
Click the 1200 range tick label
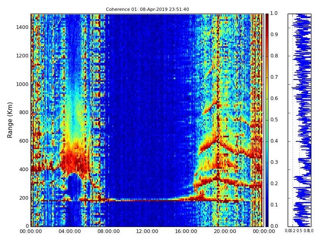22,56
